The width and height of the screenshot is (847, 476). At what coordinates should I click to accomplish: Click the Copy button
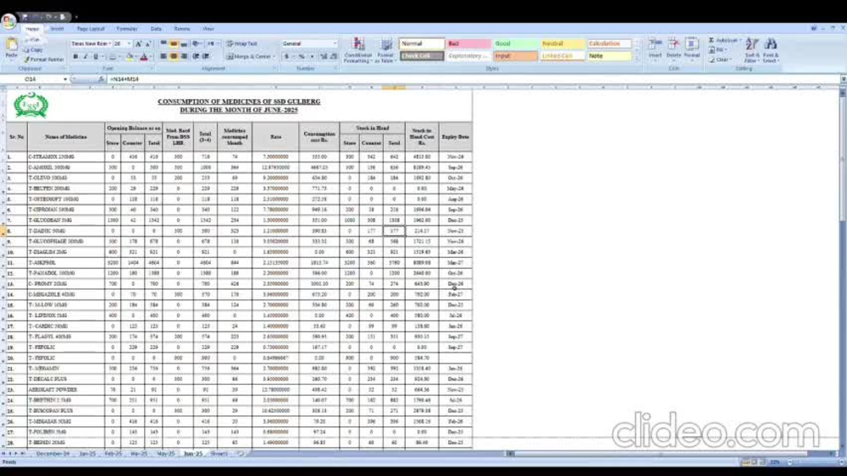(33, 50)
